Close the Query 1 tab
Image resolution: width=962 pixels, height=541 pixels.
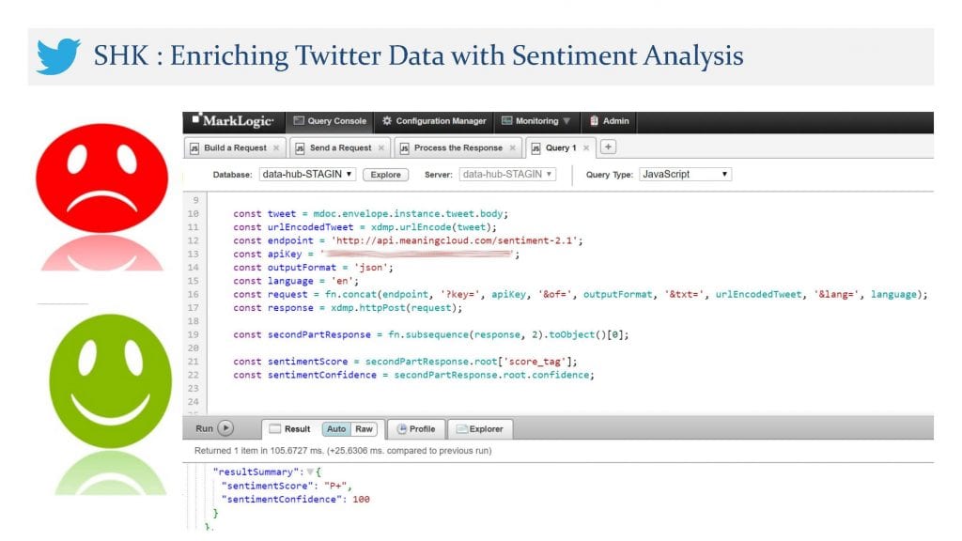pyautogui.click(x=586, y=148)
